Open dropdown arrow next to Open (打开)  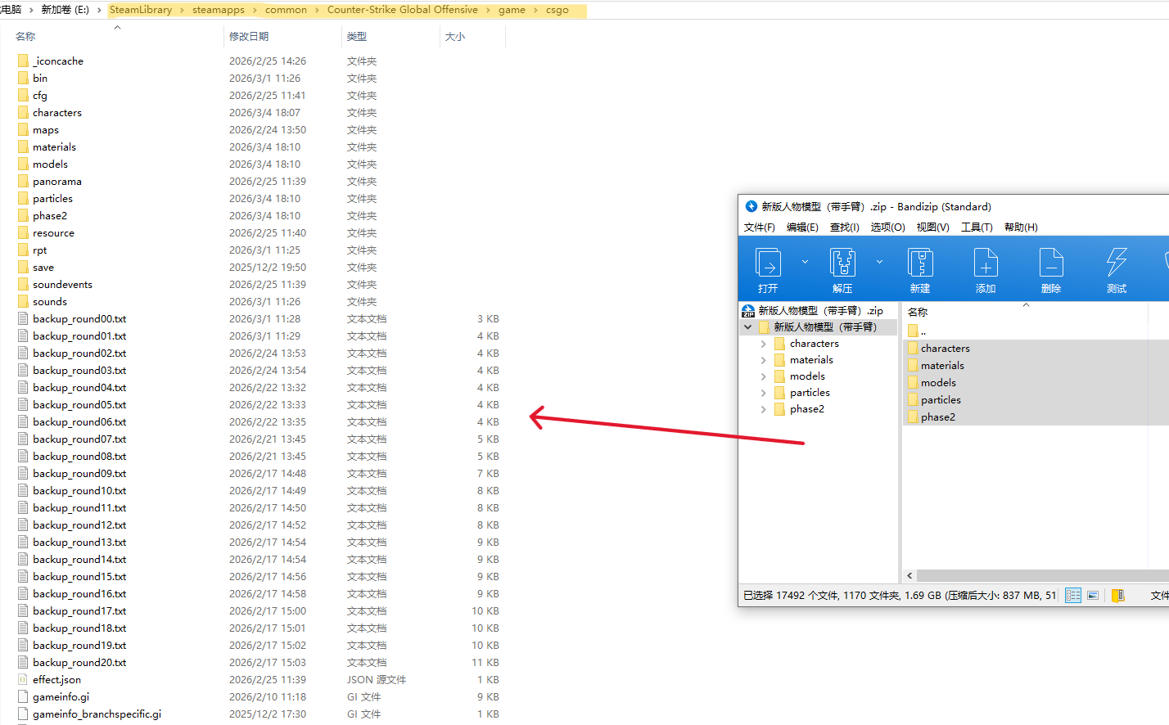(805, 262)
